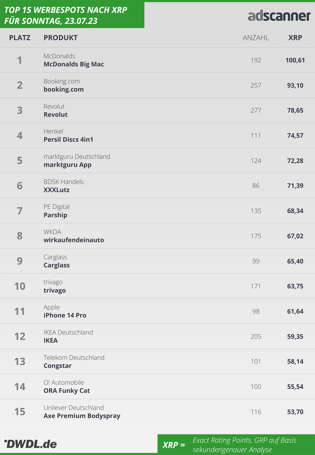Click wirkaufendeinauto product name

74,240
